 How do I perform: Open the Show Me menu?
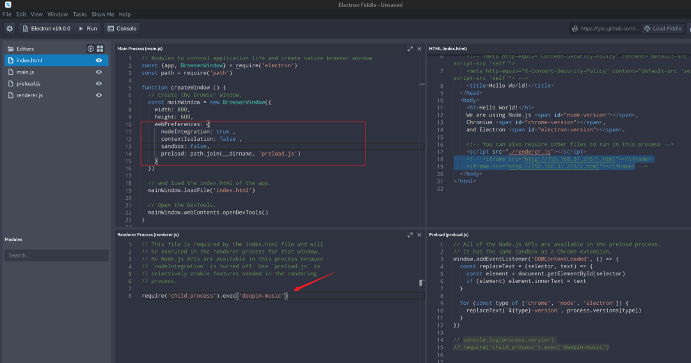click(x=102, y=14)
